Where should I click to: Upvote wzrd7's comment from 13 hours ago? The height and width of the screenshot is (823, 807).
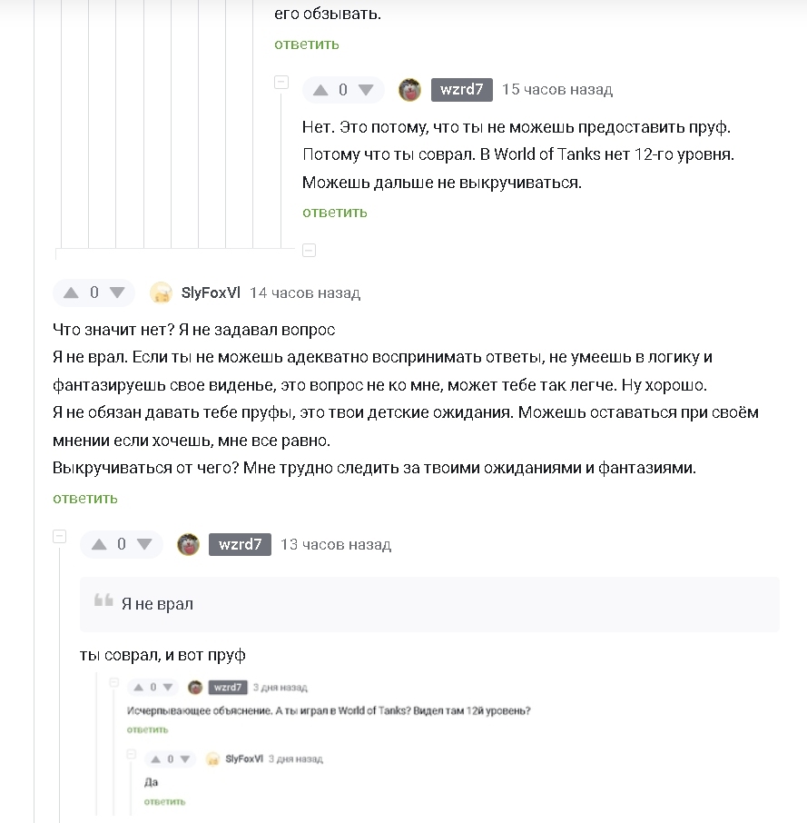coord(99,545)
